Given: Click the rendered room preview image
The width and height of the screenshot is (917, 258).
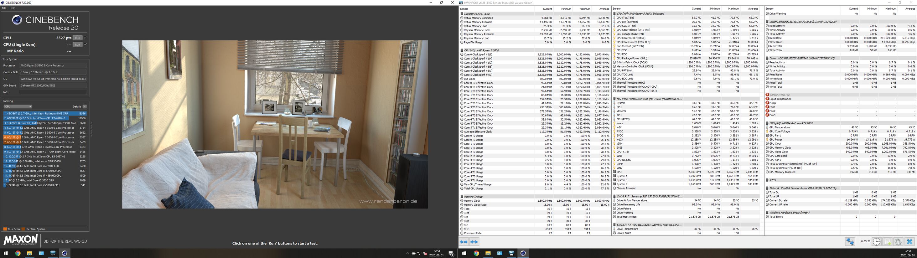Looking at the screenshot, I should point(275,124).
